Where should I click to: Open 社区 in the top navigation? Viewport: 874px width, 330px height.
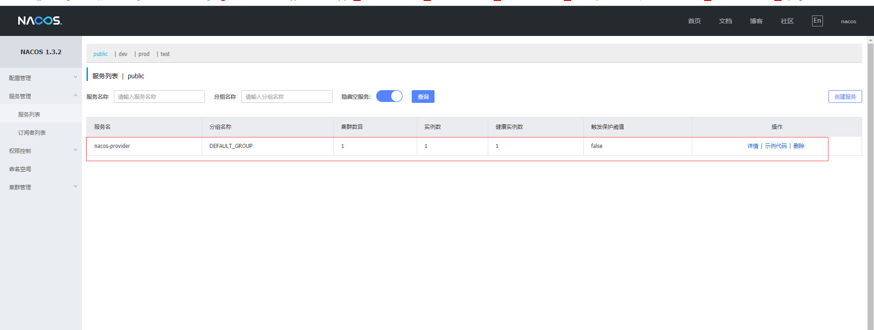tap(787, 21)
